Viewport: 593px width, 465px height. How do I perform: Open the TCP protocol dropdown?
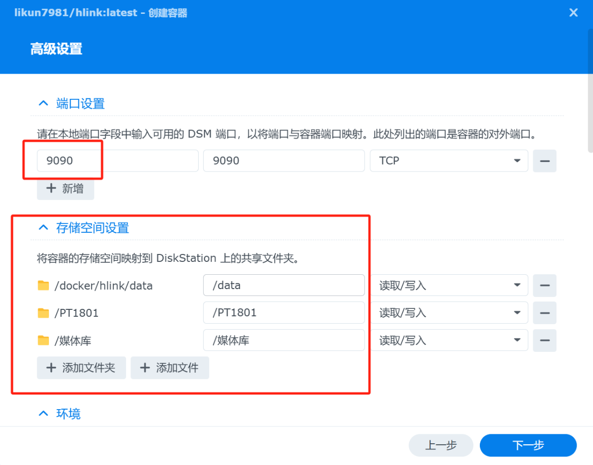click(517, 161)
